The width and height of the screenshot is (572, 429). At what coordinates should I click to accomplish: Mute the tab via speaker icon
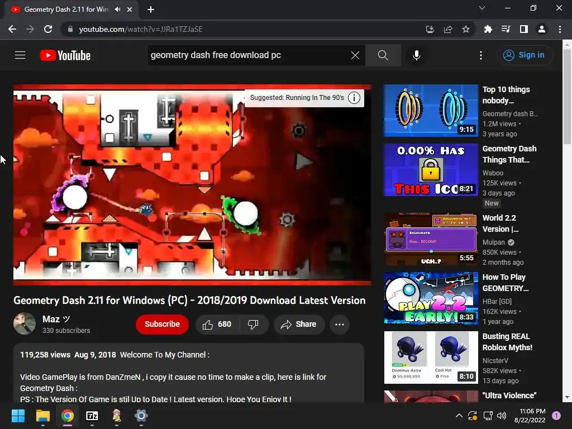coord(117,9)
